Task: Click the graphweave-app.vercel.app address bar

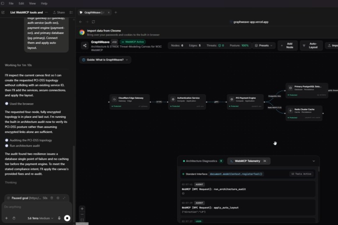Action: [251, 22]
